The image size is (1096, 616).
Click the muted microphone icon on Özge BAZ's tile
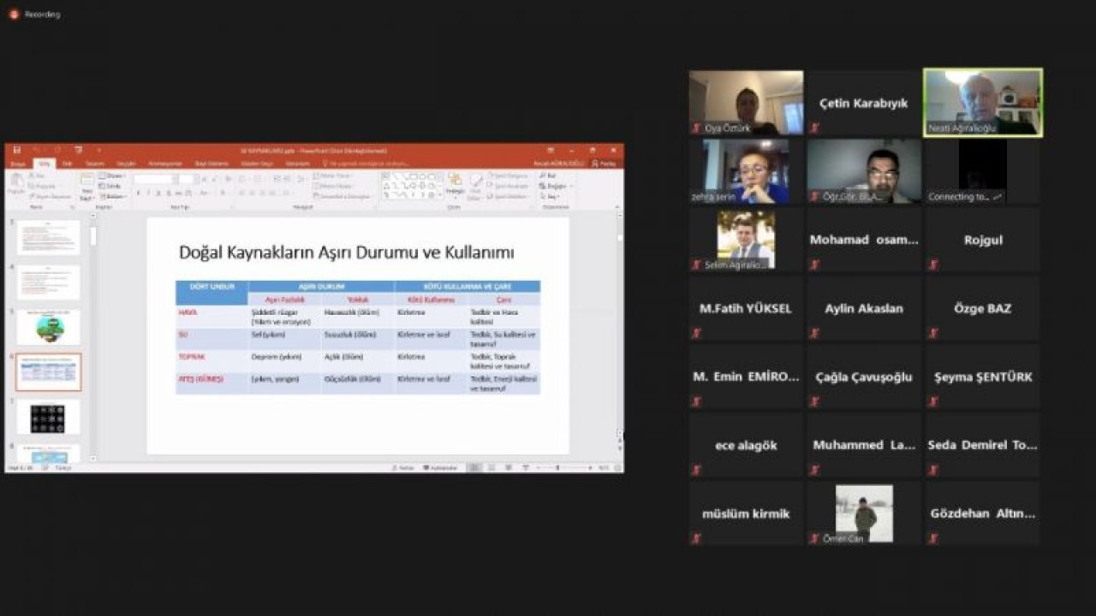coord(933,333)
